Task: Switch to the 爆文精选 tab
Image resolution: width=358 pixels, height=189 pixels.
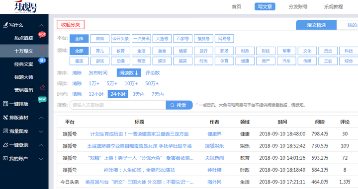Action: tap(316, 25)
